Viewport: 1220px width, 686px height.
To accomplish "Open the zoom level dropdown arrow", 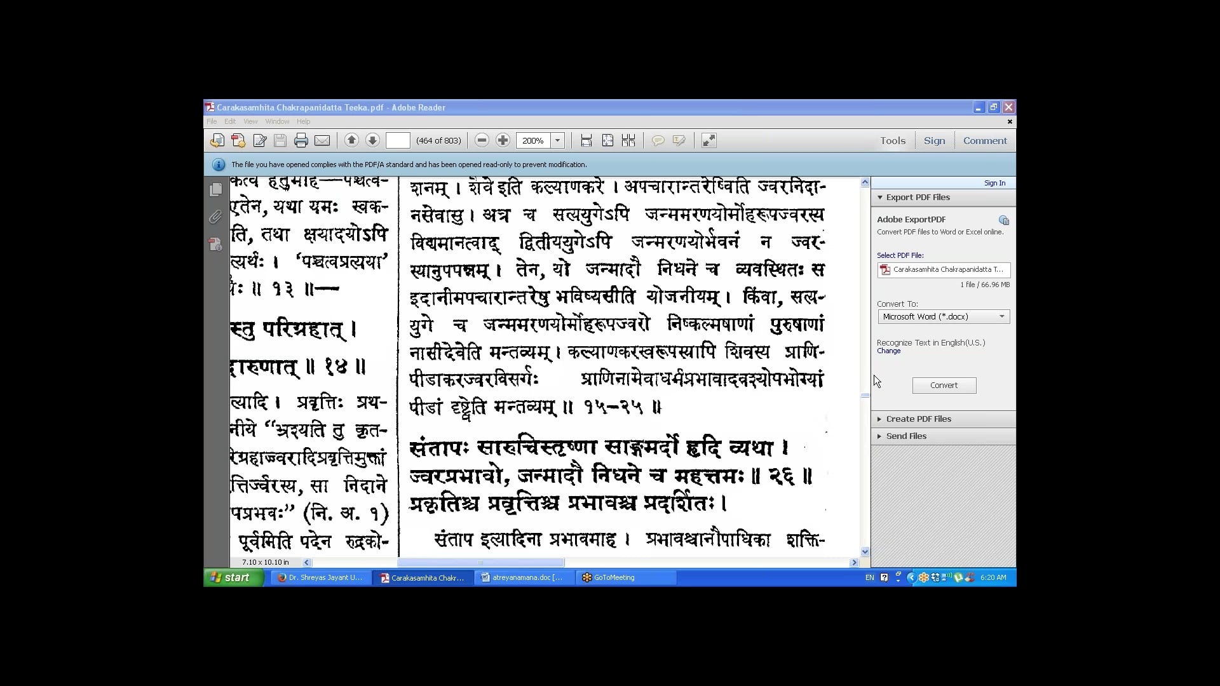I will 557,141.
